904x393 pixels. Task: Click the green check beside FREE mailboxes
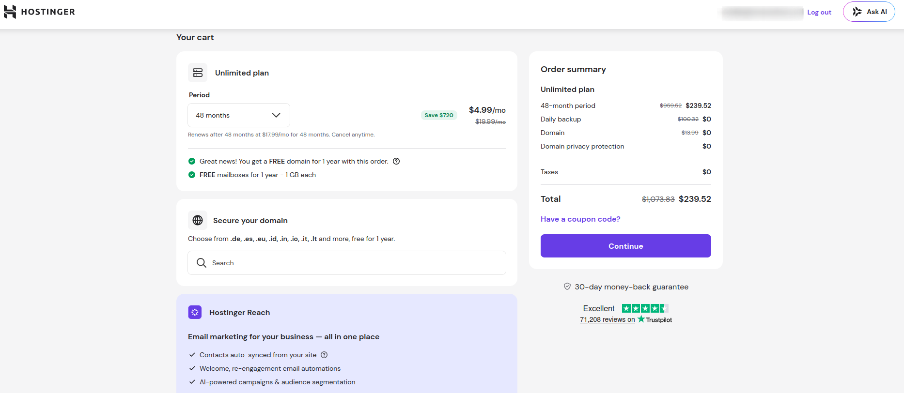(192, 175)
